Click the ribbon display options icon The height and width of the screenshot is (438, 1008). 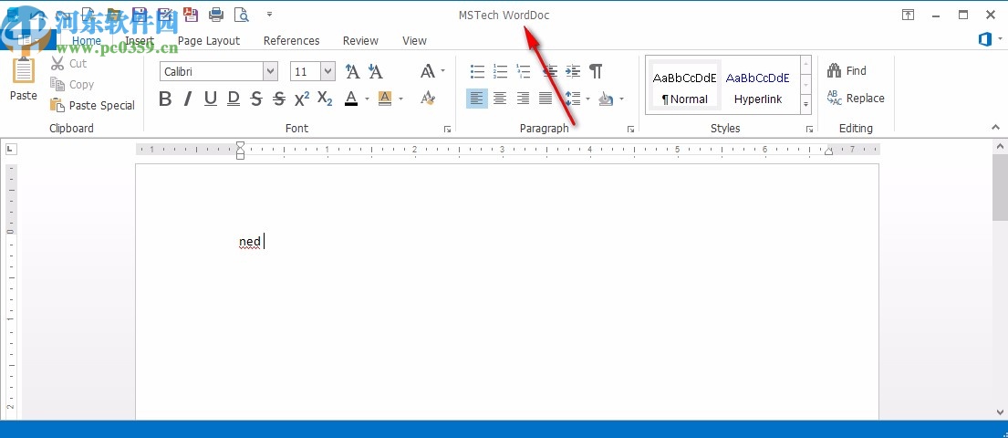coord(908,15)
